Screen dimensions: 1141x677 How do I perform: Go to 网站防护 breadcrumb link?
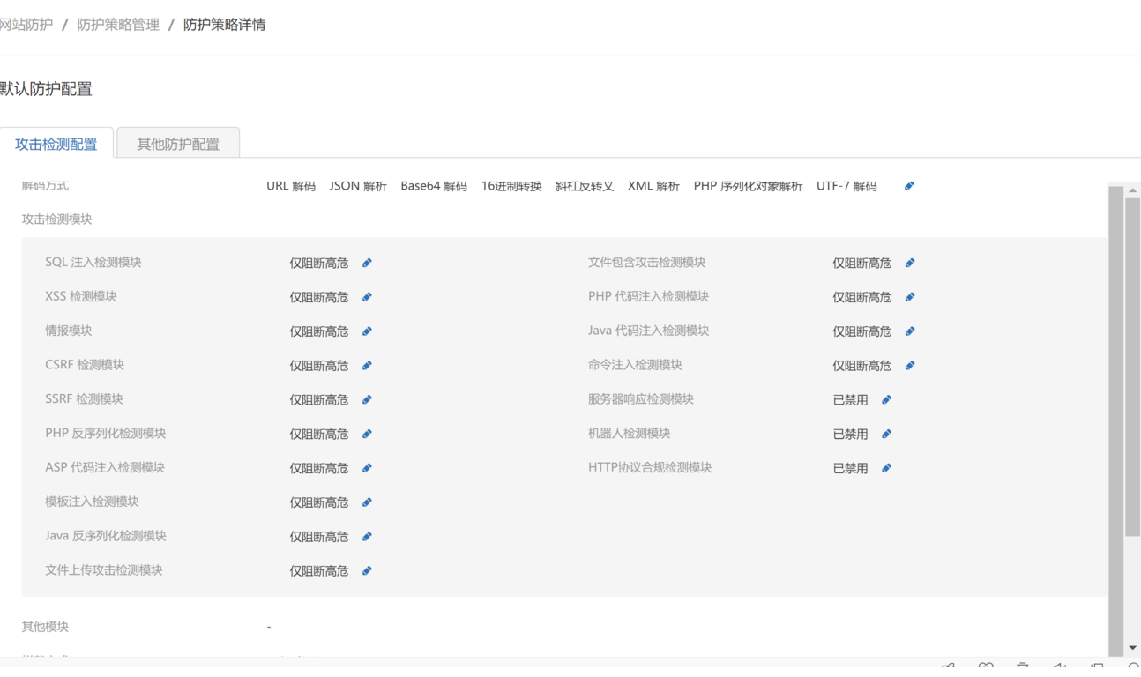coord(26,25)
